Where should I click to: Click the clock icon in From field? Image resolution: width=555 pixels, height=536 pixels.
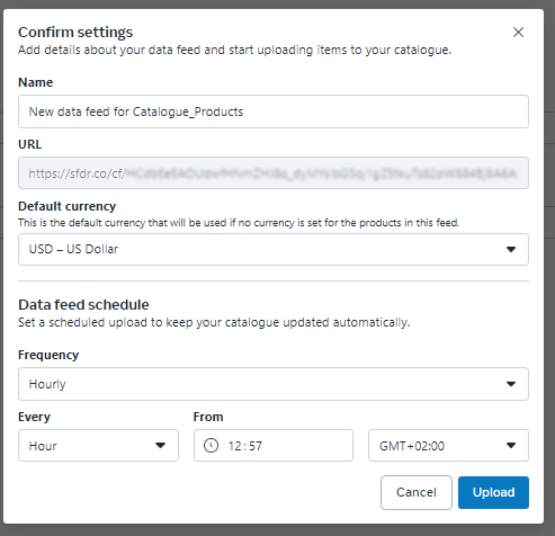click(211, 446)
